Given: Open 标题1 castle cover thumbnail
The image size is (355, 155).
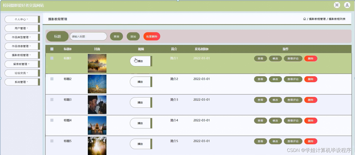Looking at the screenshot, I should [x=97, y=63].
